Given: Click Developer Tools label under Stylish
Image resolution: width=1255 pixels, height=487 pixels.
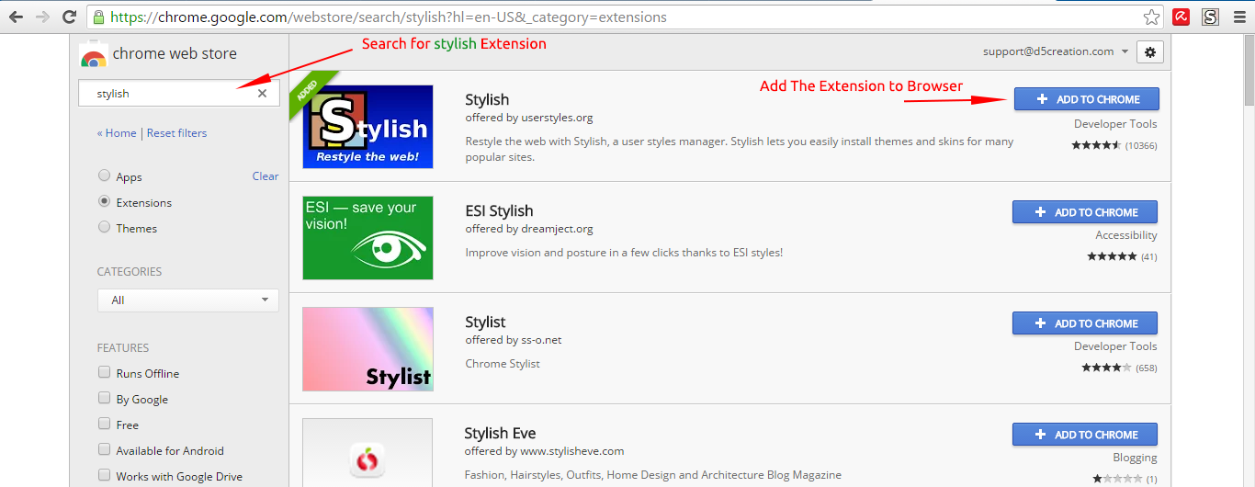Looking at the screenshot, I should pos(1115,124).
